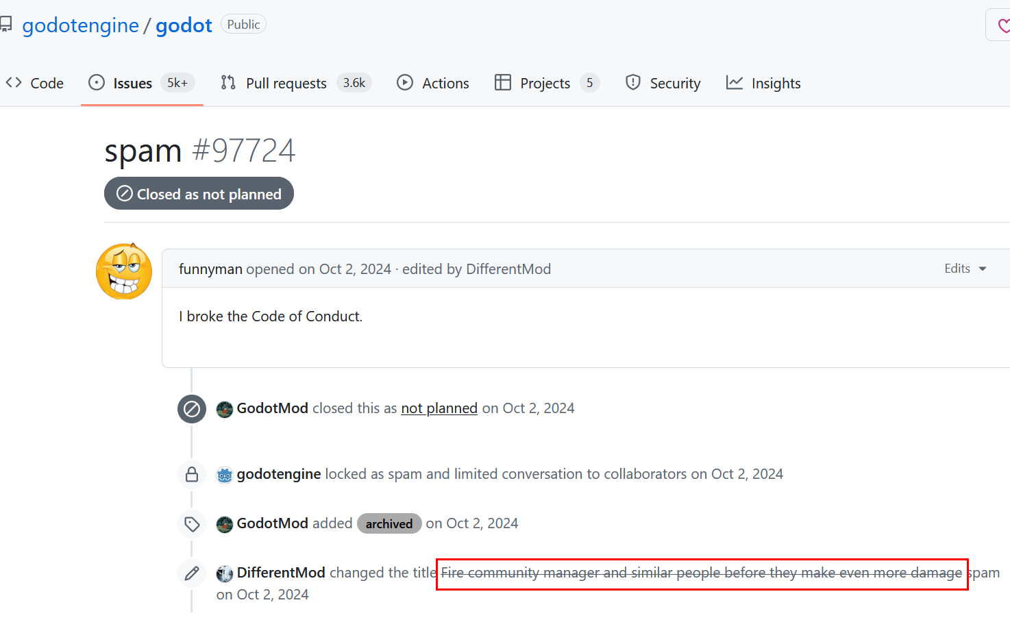This screenshot has height=620, width=1010.
Task: Click GodotMod's small avatar in the closed event
Action: [225, 408]
